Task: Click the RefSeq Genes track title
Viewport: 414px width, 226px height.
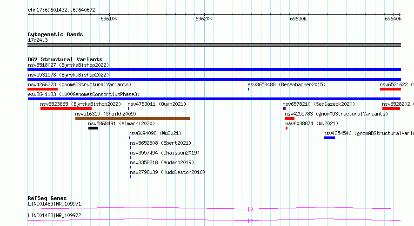Action: tap(47, 198)
